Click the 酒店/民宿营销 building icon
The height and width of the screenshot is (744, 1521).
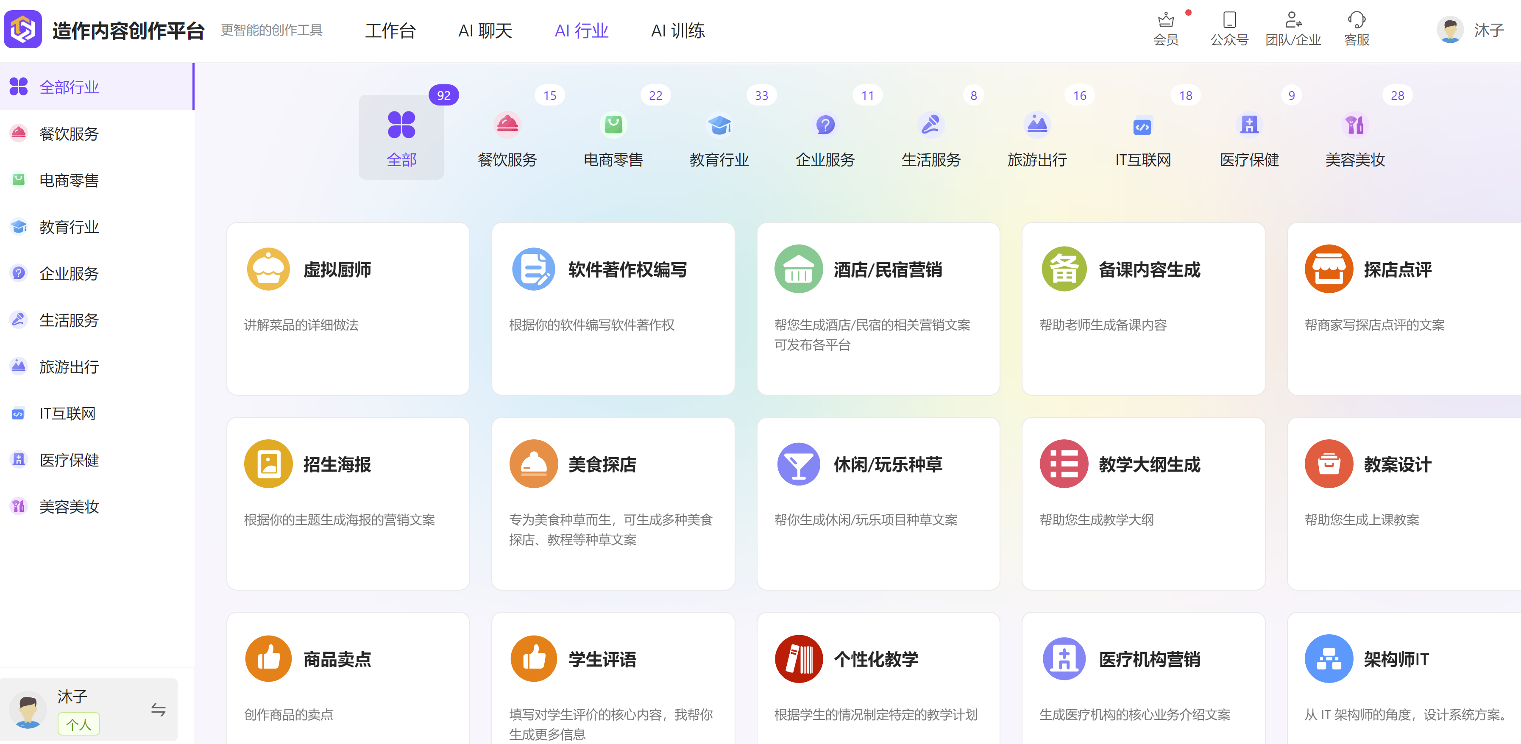798,269
